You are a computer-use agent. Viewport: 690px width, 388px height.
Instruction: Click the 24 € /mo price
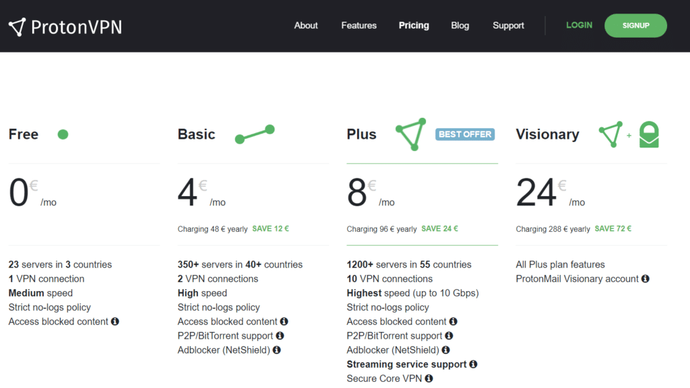point(551,193)
